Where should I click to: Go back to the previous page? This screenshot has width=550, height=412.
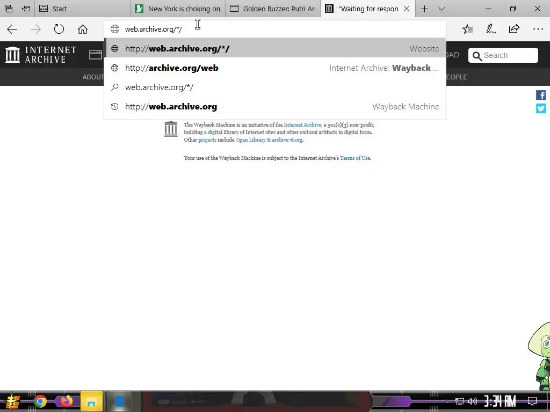(x=12, y=29)
